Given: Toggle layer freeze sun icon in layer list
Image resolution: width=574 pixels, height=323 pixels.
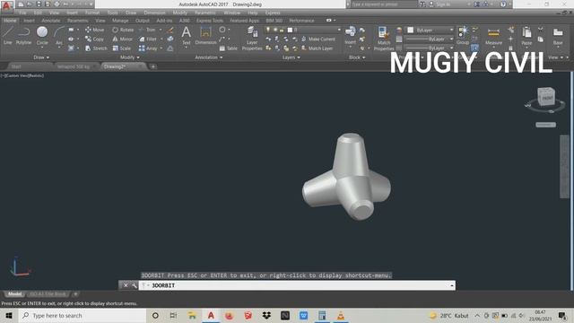Looking at the screenshot, I should pos(275,30).
